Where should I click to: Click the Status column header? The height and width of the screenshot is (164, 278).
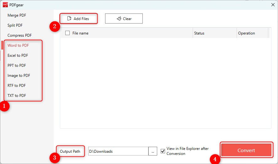click(x=199, y=33)
